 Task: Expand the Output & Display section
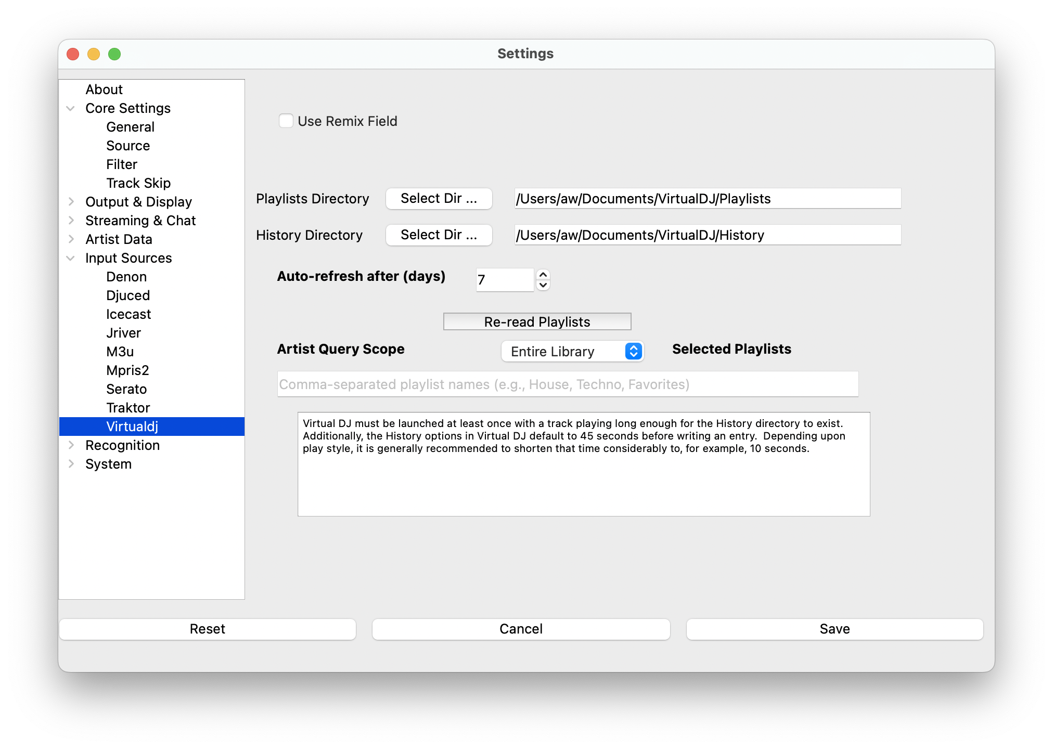[x=71, y=202]
